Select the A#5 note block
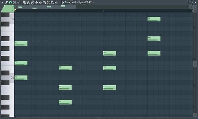 tap(154, 39)
